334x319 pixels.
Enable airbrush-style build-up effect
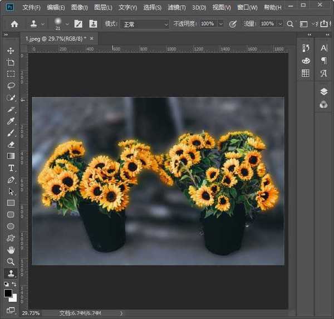coord(291,24)
